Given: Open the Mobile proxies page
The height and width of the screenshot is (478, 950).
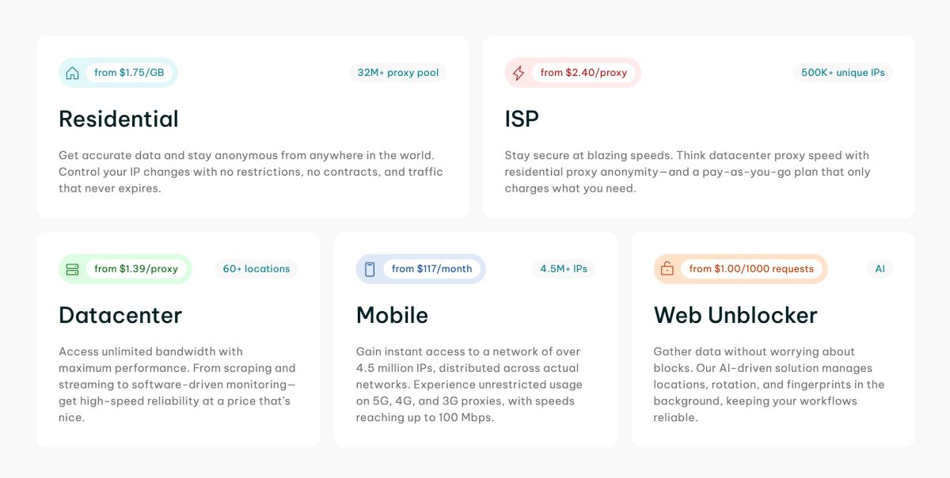Looking at the screenshot, I should [392, 314].
